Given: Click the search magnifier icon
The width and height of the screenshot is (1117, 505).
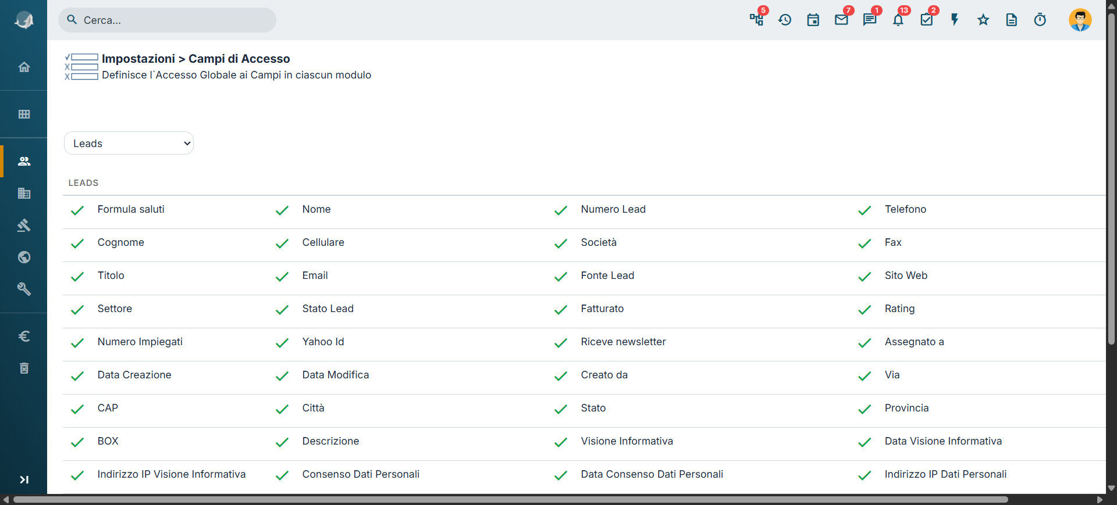Looking at the screenshot, I should (72, 20).
